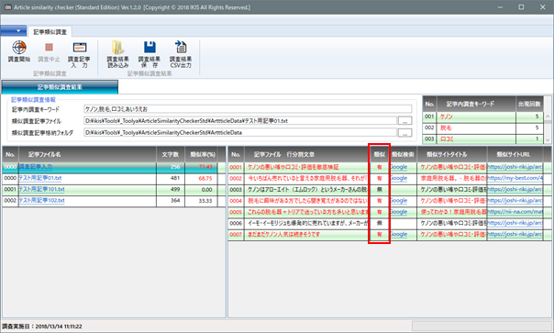Save results with 調査結果保存 floppy icon
The image size is (554, 333).
150,54
